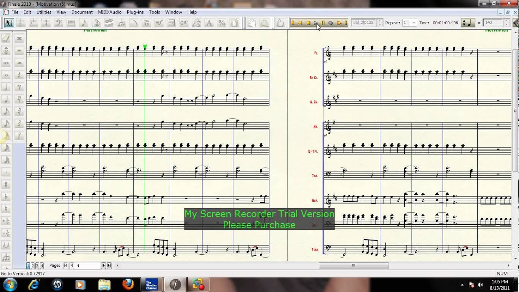Select the Speedy Entry tool

pyautogui.click(x=96, y=23)
